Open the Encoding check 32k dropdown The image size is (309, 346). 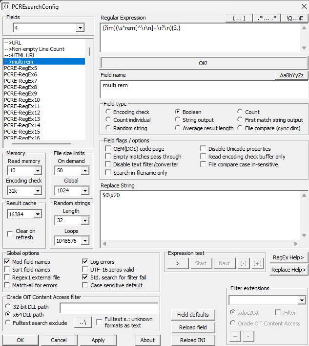(38, 191)
